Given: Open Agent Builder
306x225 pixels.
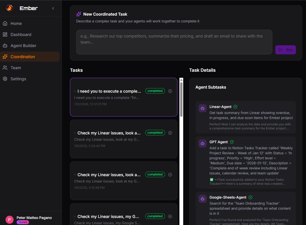Looking at the screenshot, I should pyautogui.click(x=30, y=46).
